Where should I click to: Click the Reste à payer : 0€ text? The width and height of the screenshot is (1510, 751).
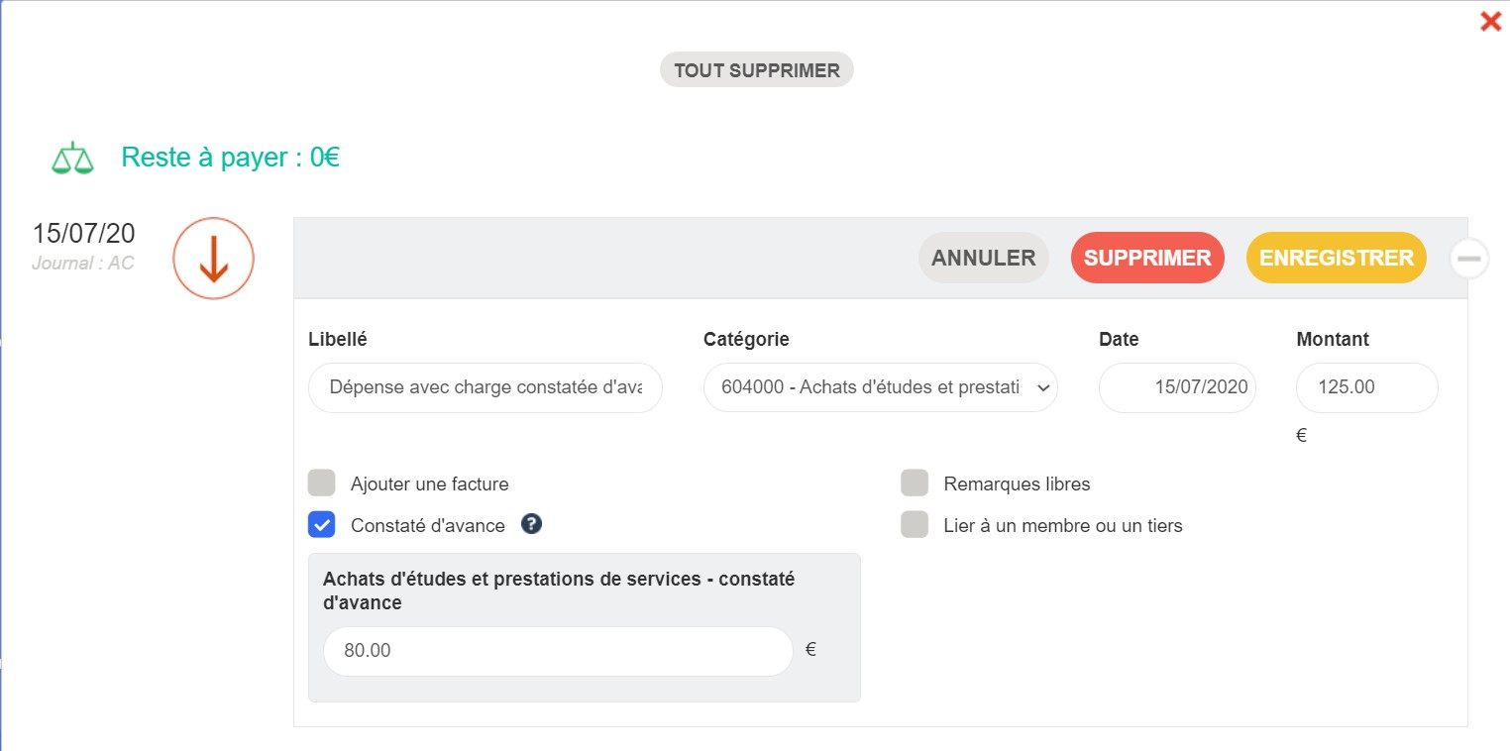[231, 158]
